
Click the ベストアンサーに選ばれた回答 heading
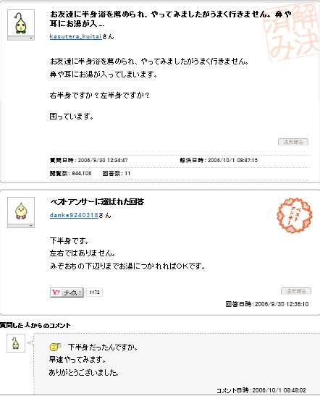[x=97, y=202]
